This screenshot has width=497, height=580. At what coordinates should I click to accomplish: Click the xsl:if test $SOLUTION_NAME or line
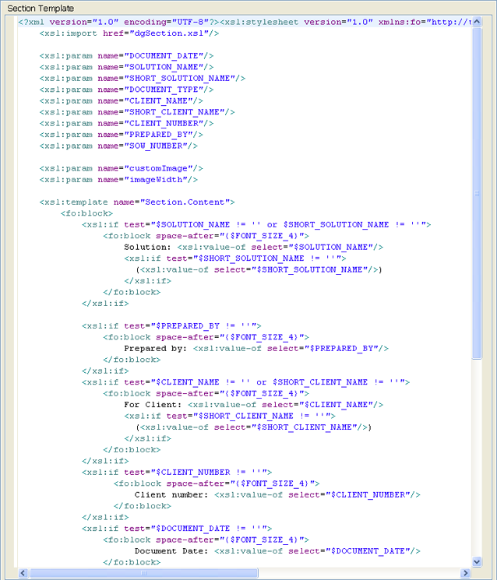point(256,224)
